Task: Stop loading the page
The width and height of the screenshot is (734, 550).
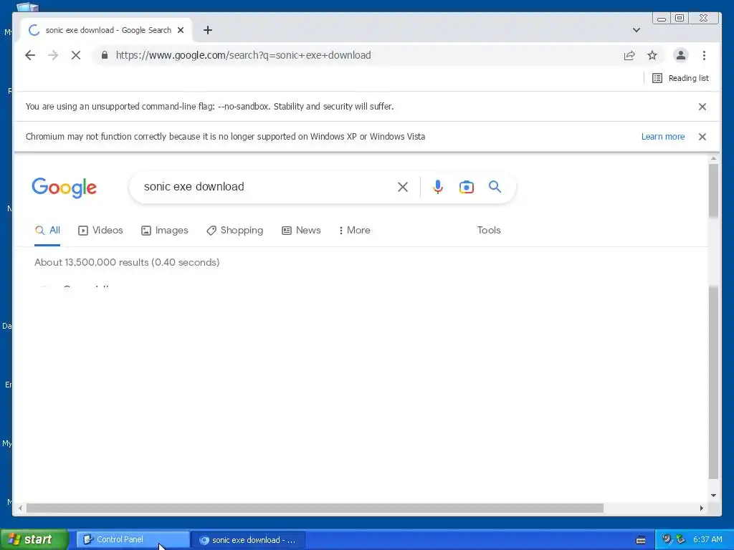Action: coord(76,55)
